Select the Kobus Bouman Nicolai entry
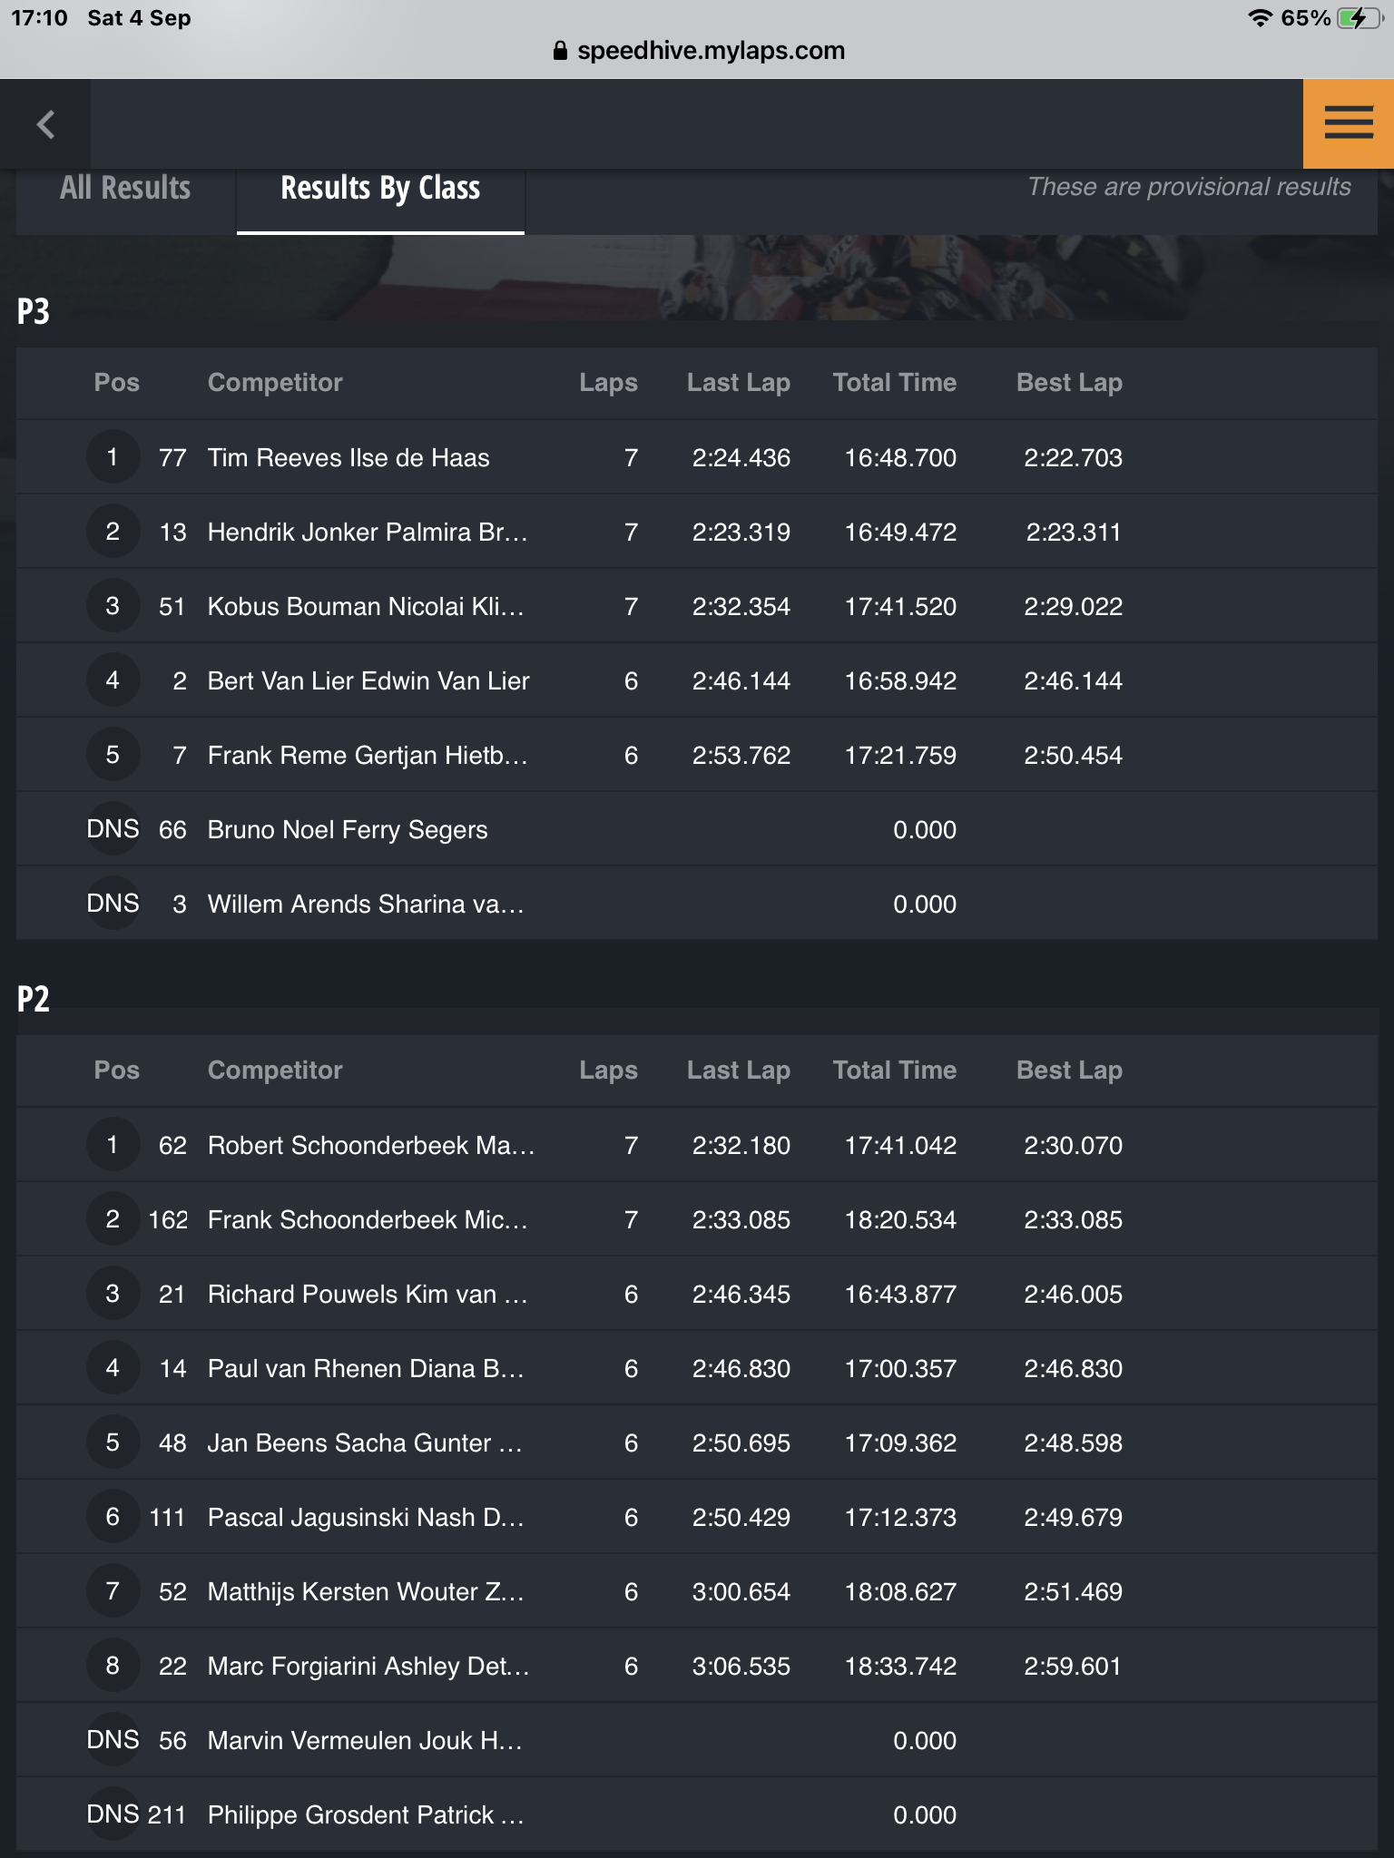This screenshot has height=1858, width=1394. [697, 606]
